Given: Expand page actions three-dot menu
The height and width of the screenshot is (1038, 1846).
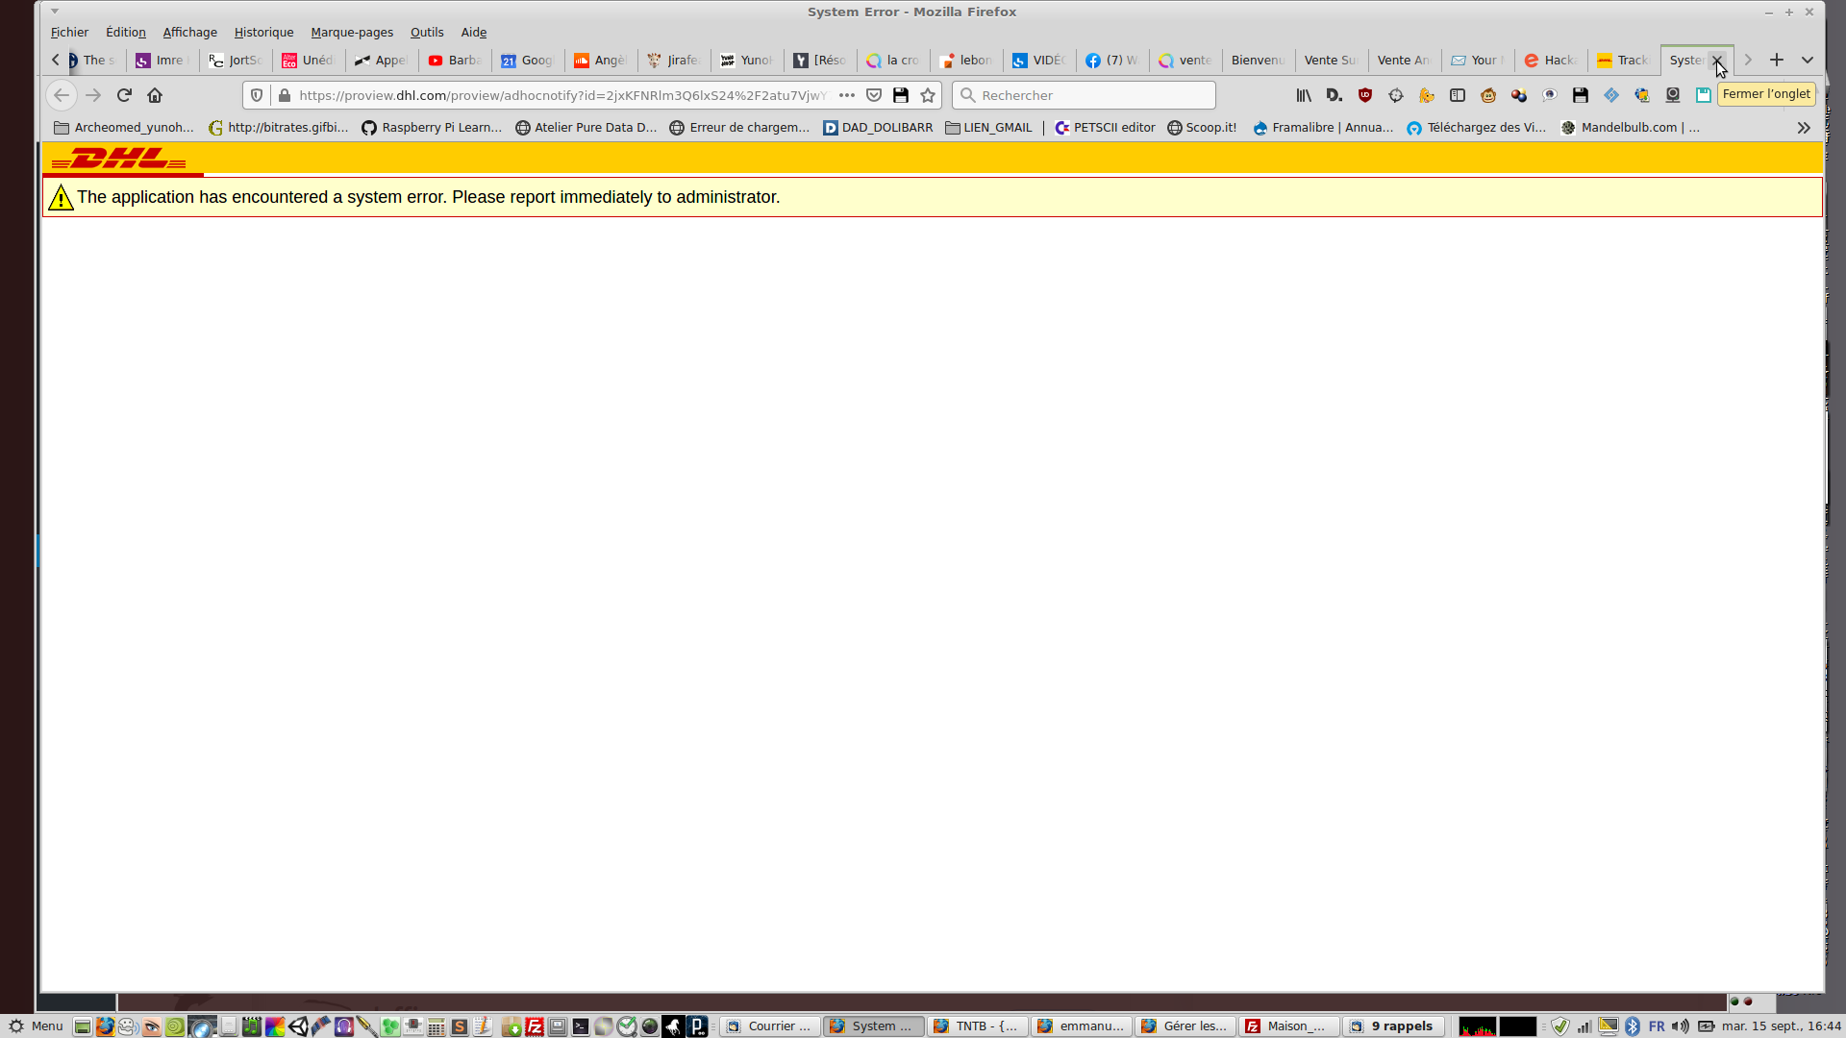Looking at the screenshot, I should [x=847, y=95].
